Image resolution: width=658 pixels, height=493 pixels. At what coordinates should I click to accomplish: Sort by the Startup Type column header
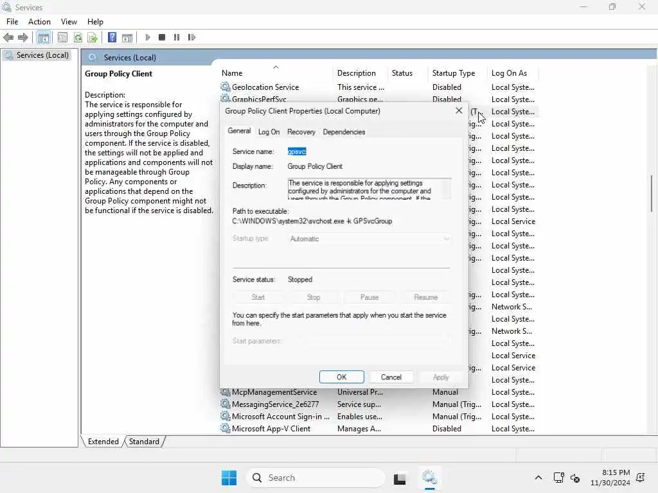tap(458, 73)
